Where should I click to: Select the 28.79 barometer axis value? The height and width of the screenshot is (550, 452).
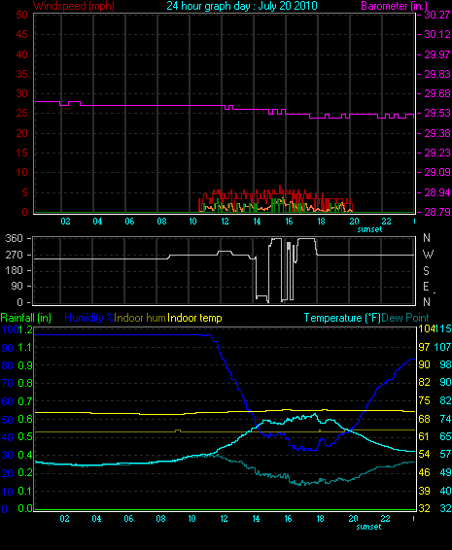pyautogui.click(x=437, y=212)
